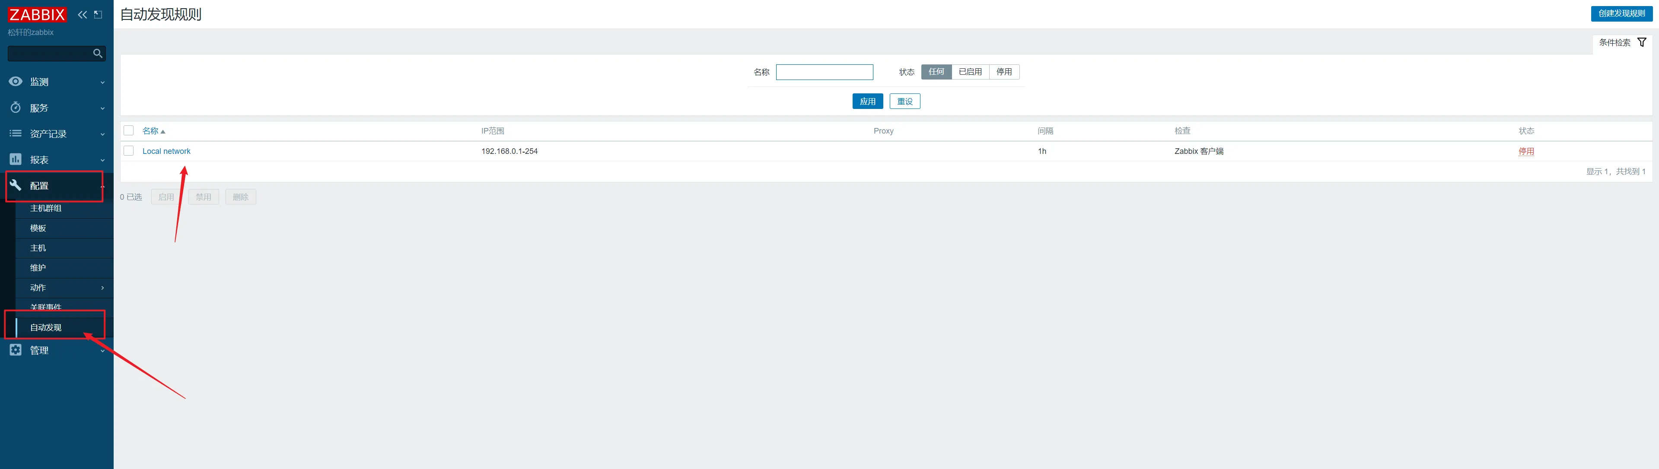This screenshot has width=1659, height=469.
Task: Expand the 动作 submenu arrow
Action: point(102,288)
